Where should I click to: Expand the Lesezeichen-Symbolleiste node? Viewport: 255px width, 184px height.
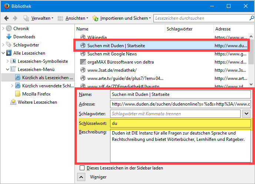(x=7, y=61)
